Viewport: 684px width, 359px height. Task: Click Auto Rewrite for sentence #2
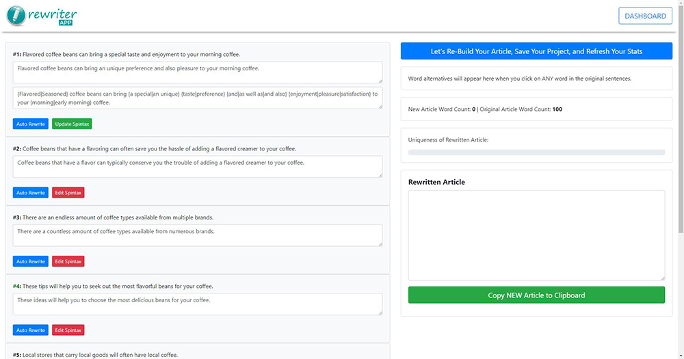(x=31, y=193)
